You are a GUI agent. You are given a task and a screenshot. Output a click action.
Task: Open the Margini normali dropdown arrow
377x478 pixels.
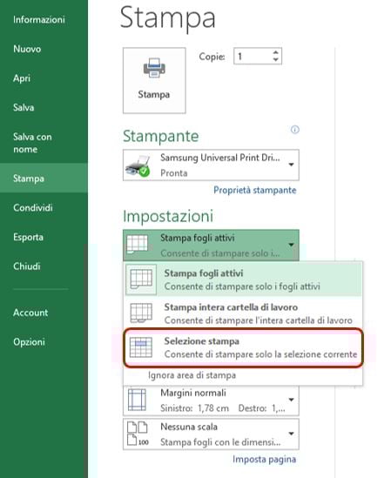tap(291, 400)
